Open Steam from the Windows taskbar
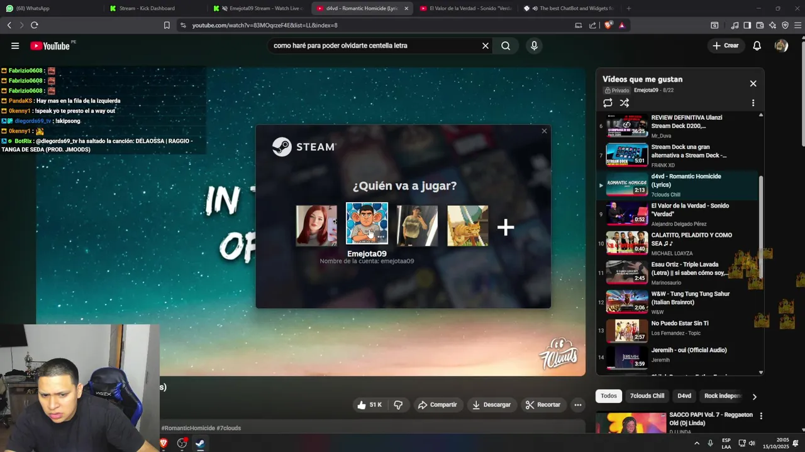Image resolution: width=805 pixels, height=452 pixels. click(x=199, y=443)
